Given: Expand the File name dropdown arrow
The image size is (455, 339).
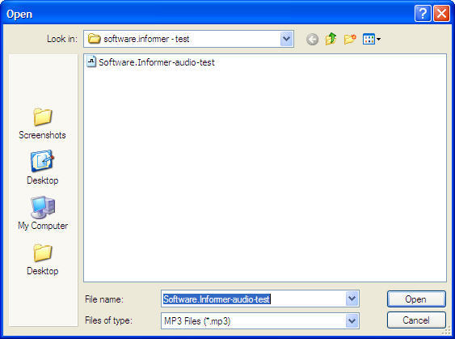Looking at the screenshot, I should point(352,299).
